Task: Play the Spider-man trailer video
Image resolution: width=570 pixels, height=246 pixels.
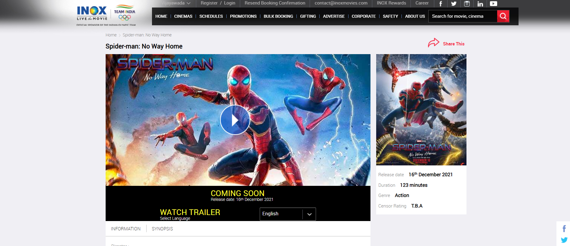Action: [x=235, y=120]
